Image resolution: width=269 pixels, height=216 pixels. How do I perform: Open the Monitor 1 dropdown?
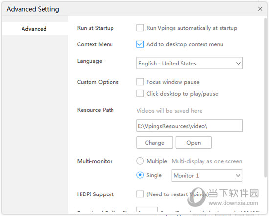tap(207, 175)
